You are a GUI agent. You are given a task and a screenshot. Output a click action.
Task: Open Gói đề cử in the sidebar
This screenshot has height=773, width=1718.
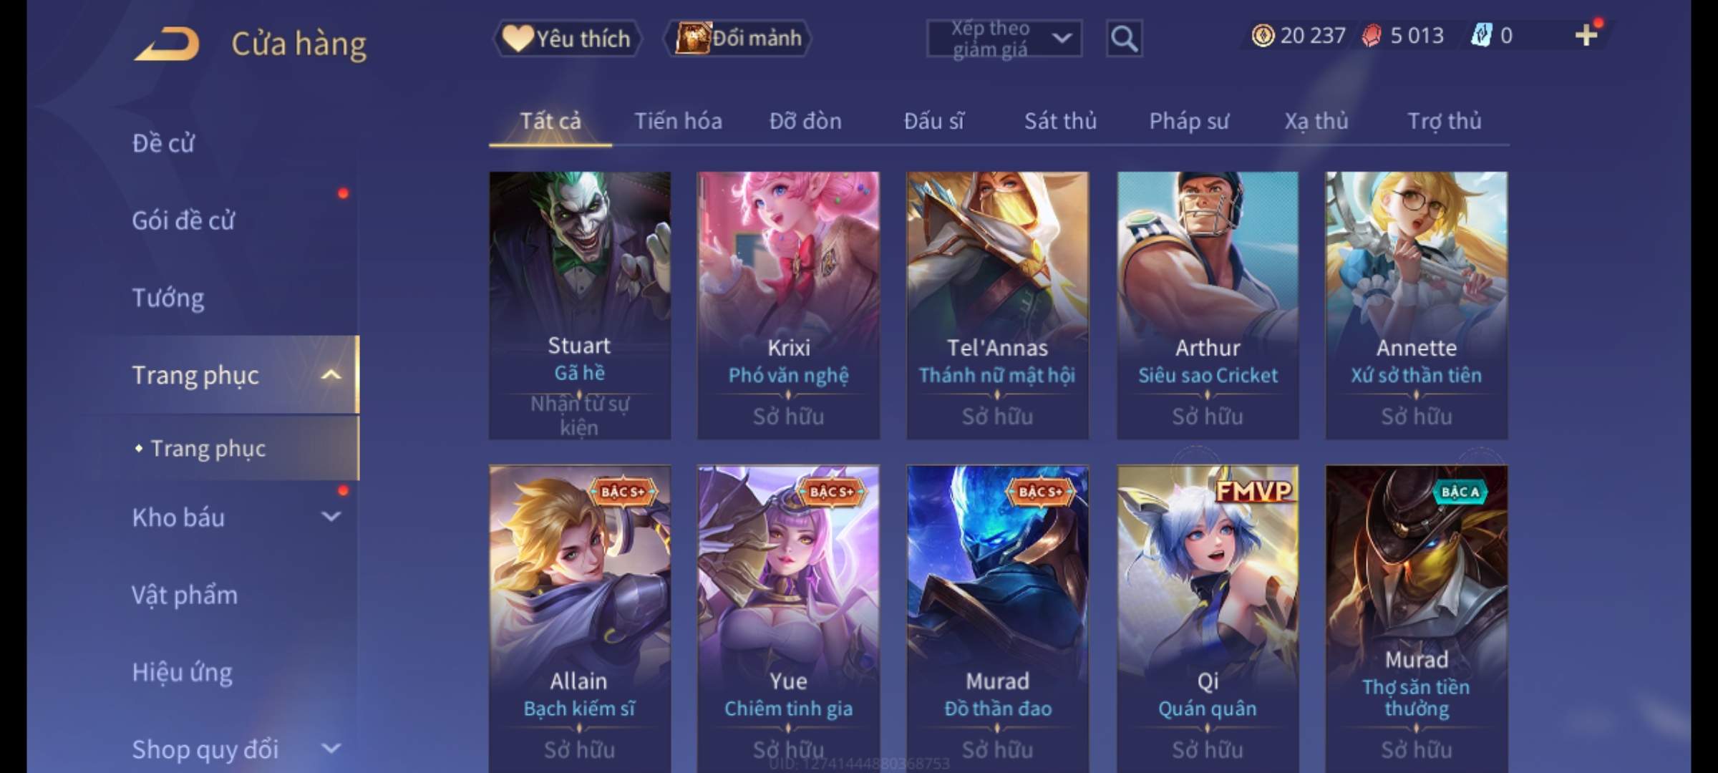point(183,220)
